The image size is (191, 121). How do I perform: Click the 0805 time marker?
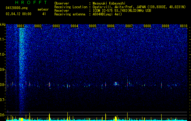tap(93, 26)
